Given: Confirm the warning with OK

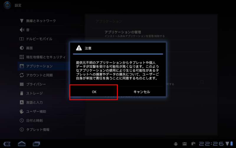Looking at the screenshot, I should 94,92.
